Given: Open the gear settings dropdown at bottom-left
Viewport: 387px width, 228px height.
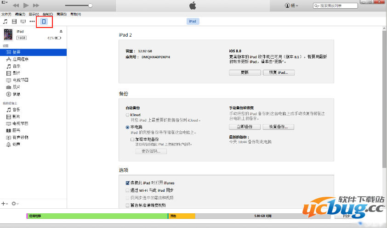Looking at the screenshot, I should (x=15, y=203).
